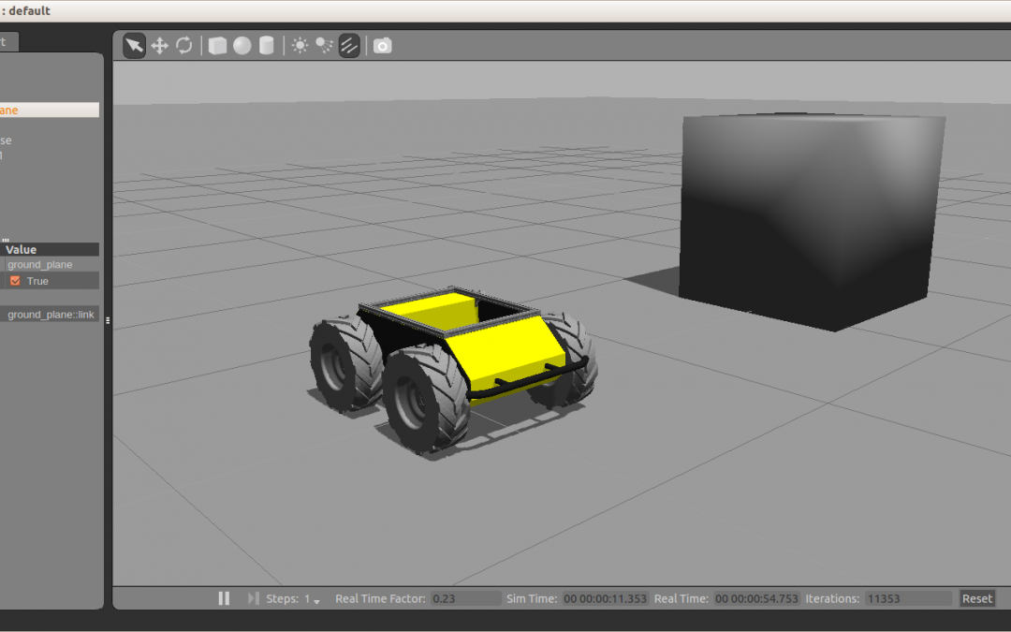
Task: Select the highlighted ground plane tree item
Action: click(47, 110)
